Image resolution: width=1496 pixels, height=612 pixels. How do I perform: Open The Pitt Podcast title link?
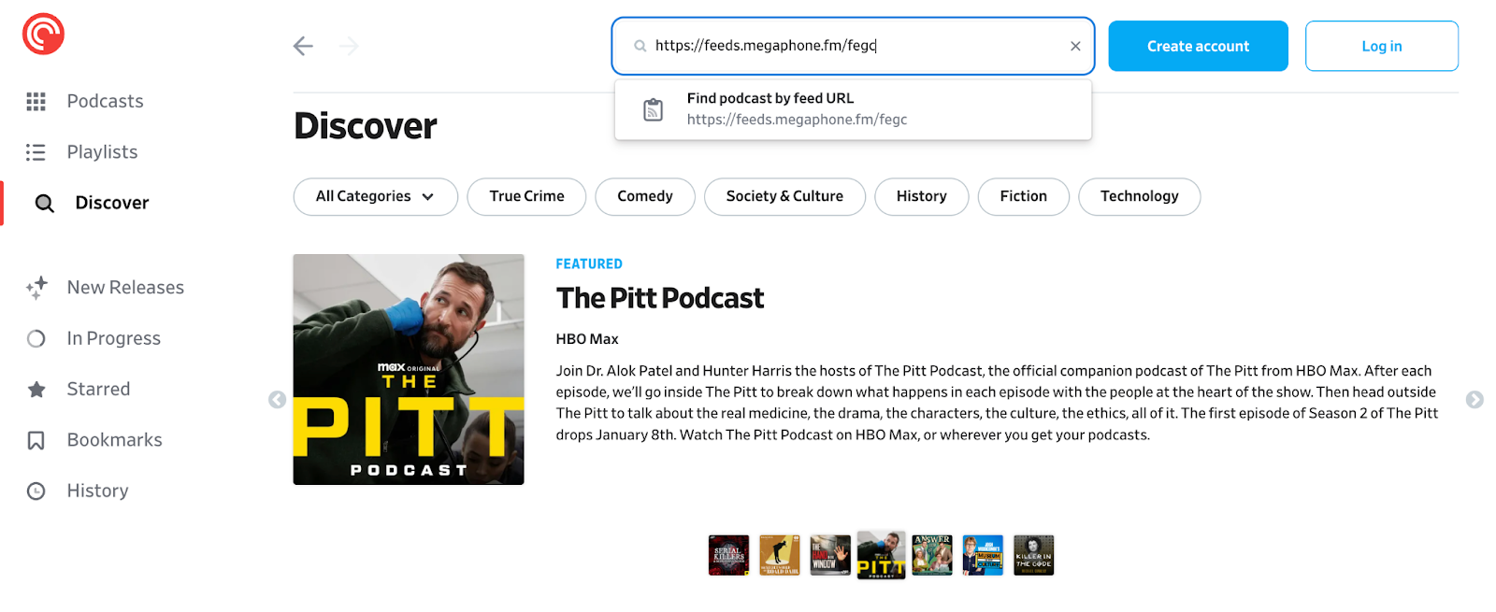(x=660, y=298)
